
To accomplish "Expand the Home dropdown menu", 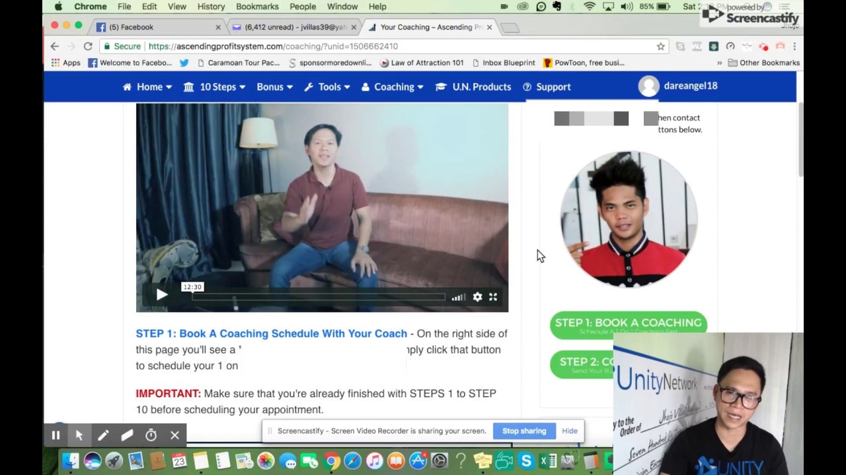I will [x=147, y=87].
